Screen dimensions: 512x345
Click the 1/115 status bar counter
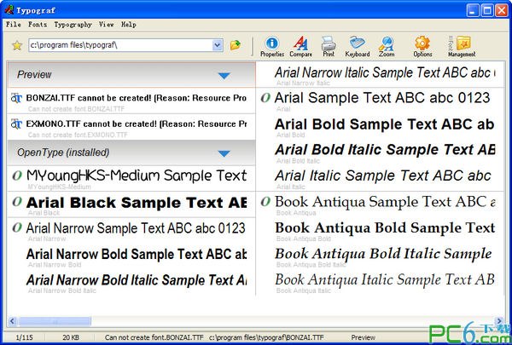click(x=24, y=337)
